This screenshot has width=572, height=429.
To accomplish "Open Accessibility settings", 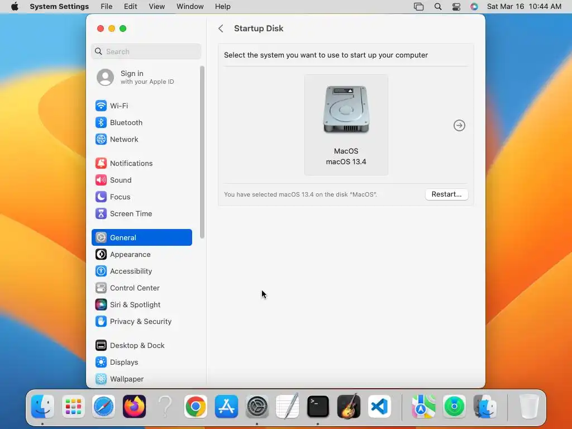I will point(141,271).
